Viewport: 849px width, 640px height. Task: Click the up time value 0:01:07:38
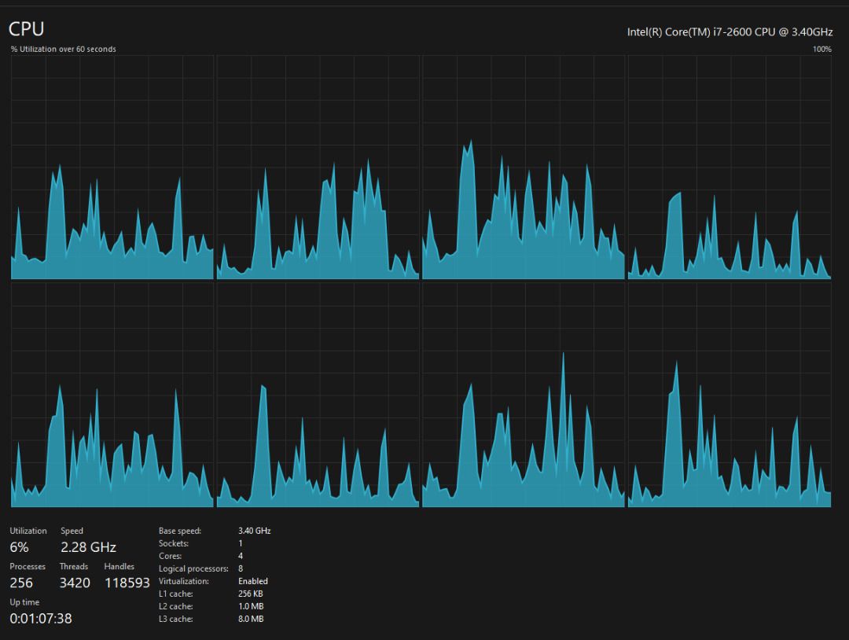pos(41,619)
